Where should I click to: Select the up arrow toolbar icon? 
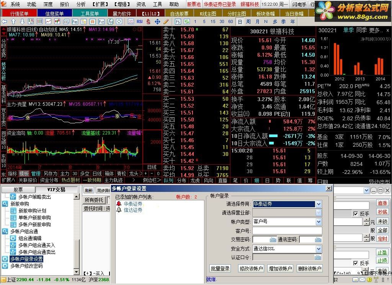13,22
